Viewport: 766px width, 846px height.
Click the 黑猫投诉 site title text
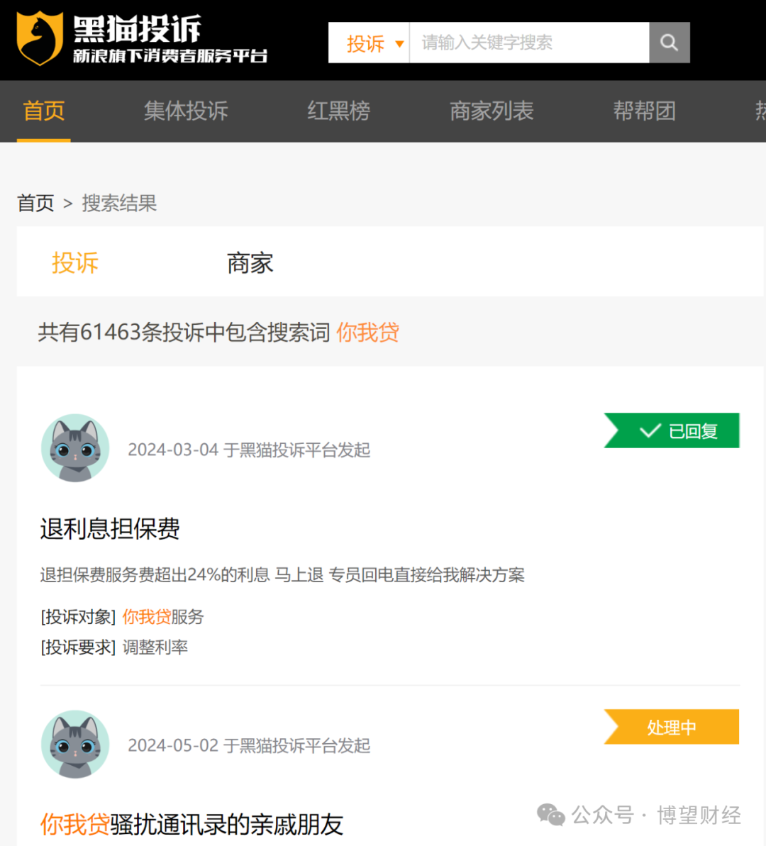click(x=137, y=28)
